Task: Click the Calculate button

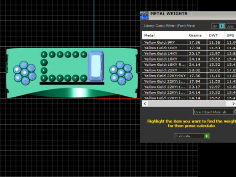Action: pyautogui.click(x=192, y=136)
